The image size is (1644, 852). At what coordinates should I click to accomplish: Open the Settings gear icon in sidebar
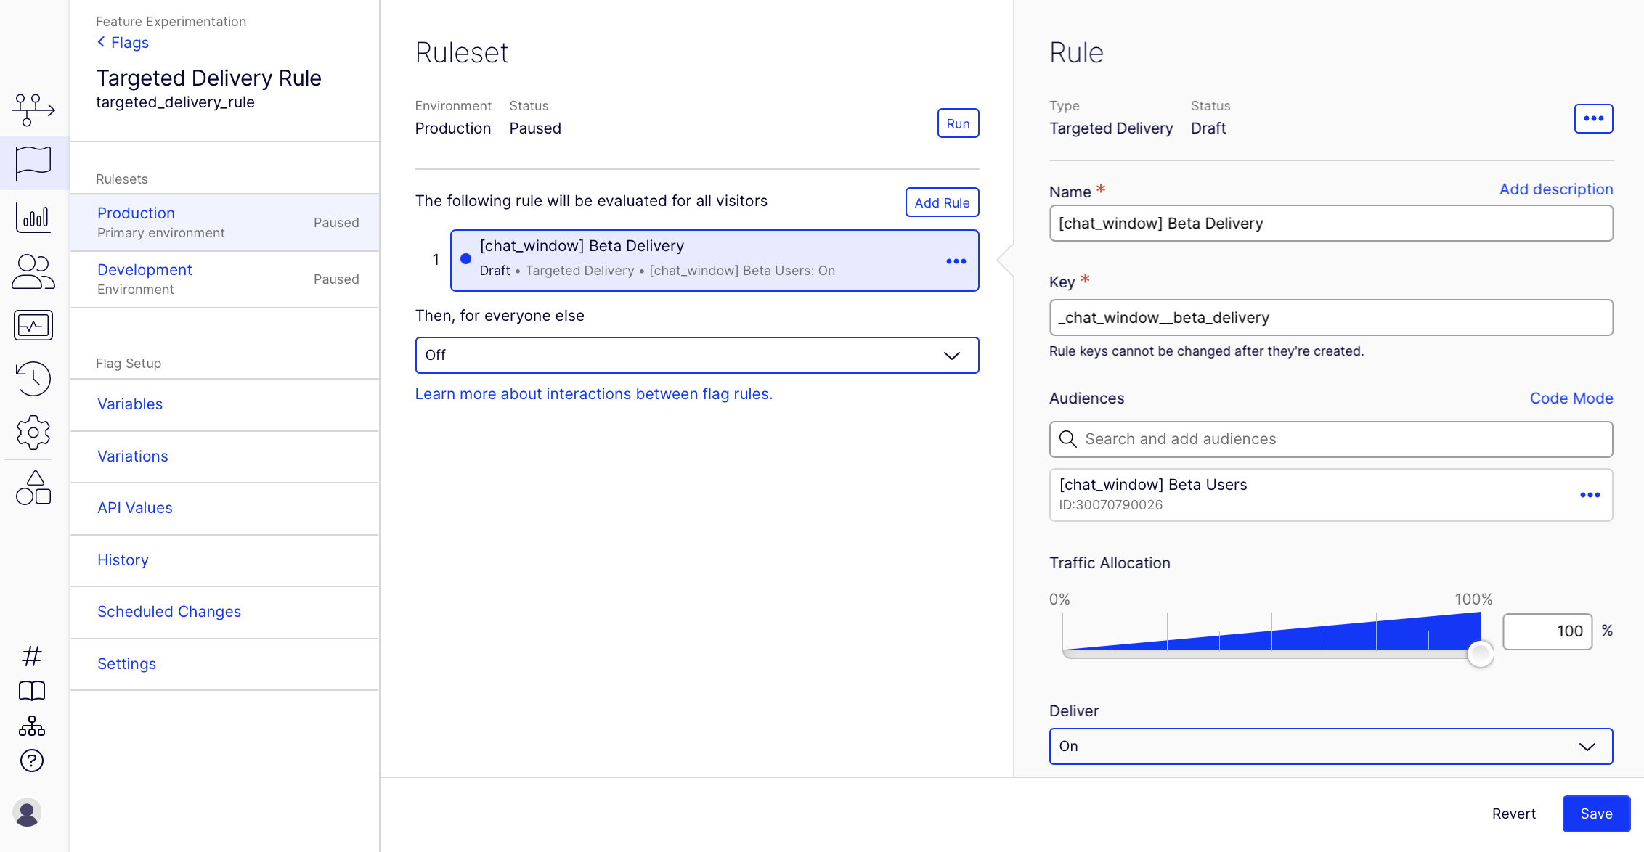pos(33,433)
